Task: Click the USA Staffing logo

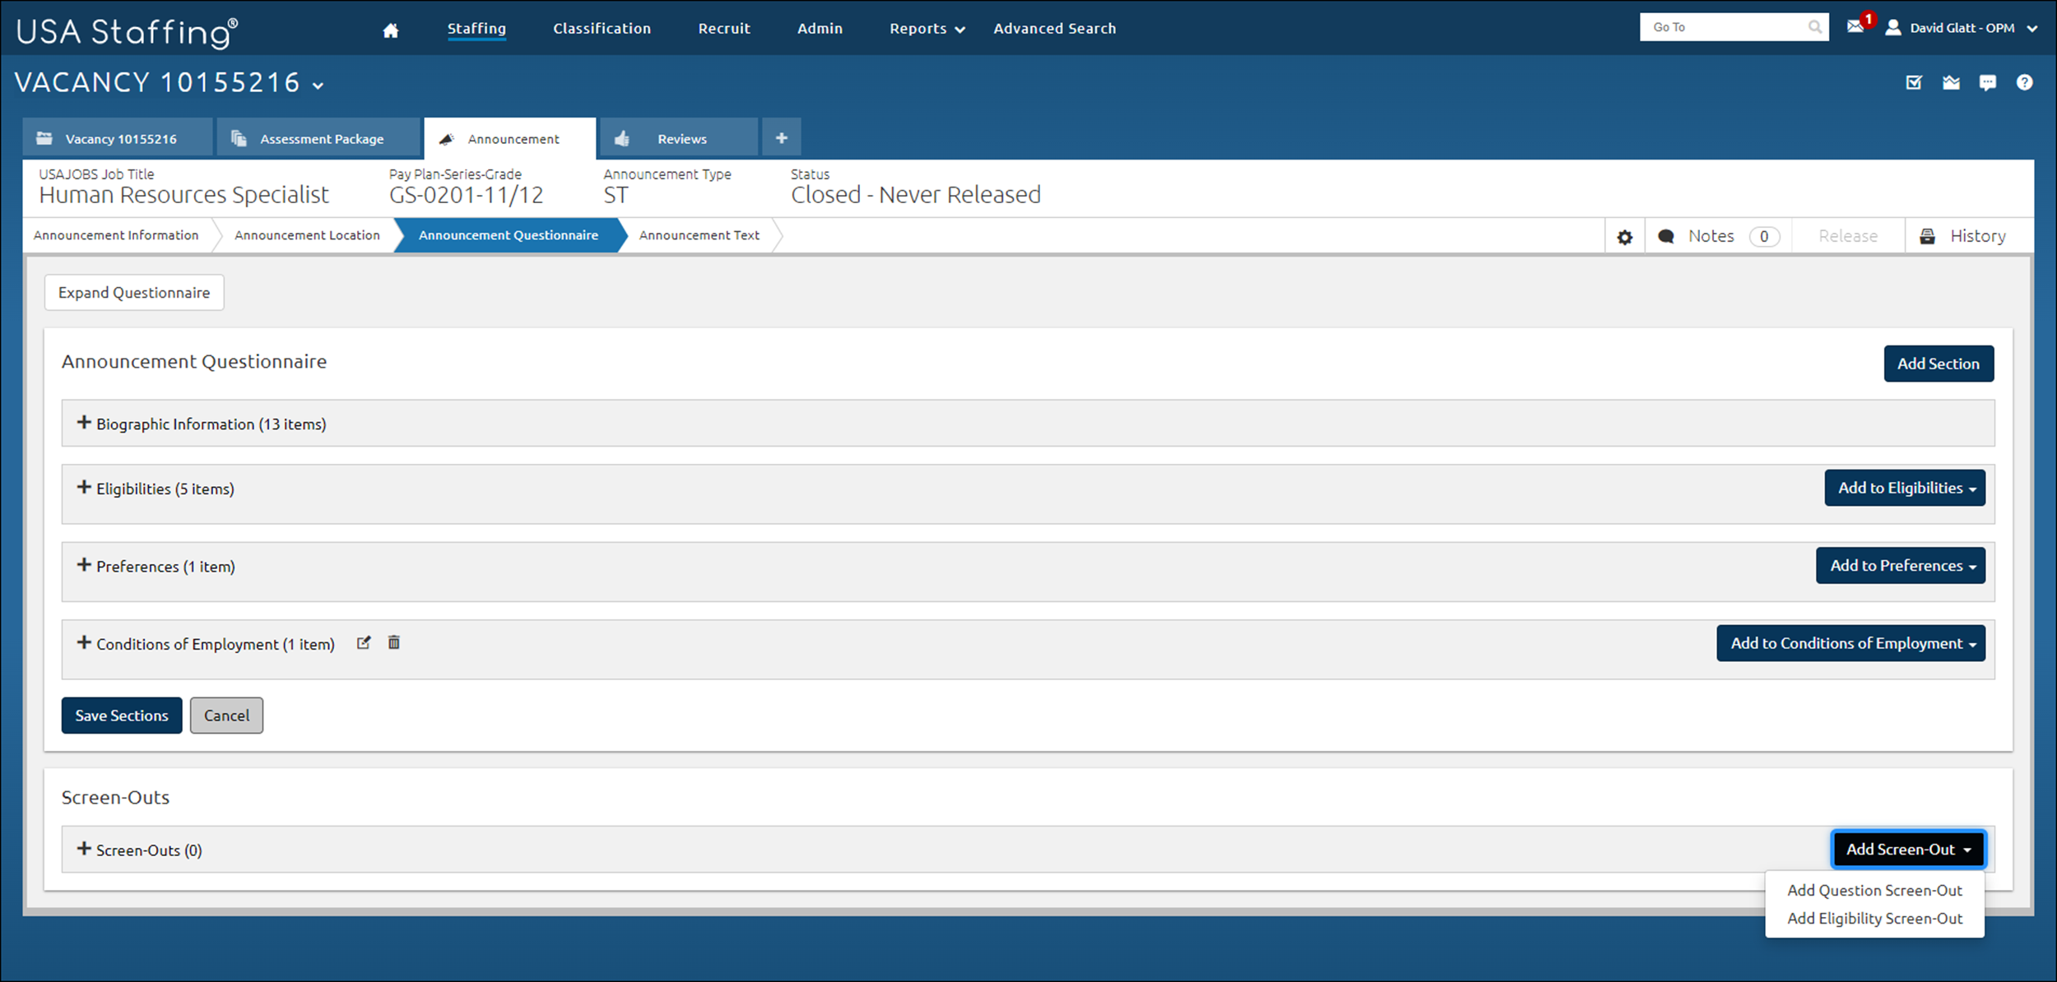Action: [x=128, y=32]
